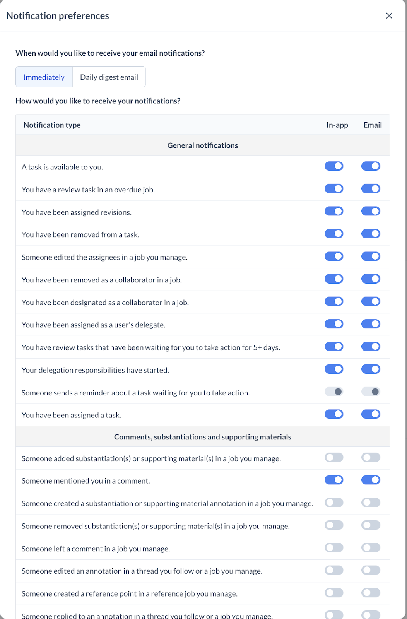Enable in-app for created substantiation annotation
407x619 pixels.
(x=334, y=503)
